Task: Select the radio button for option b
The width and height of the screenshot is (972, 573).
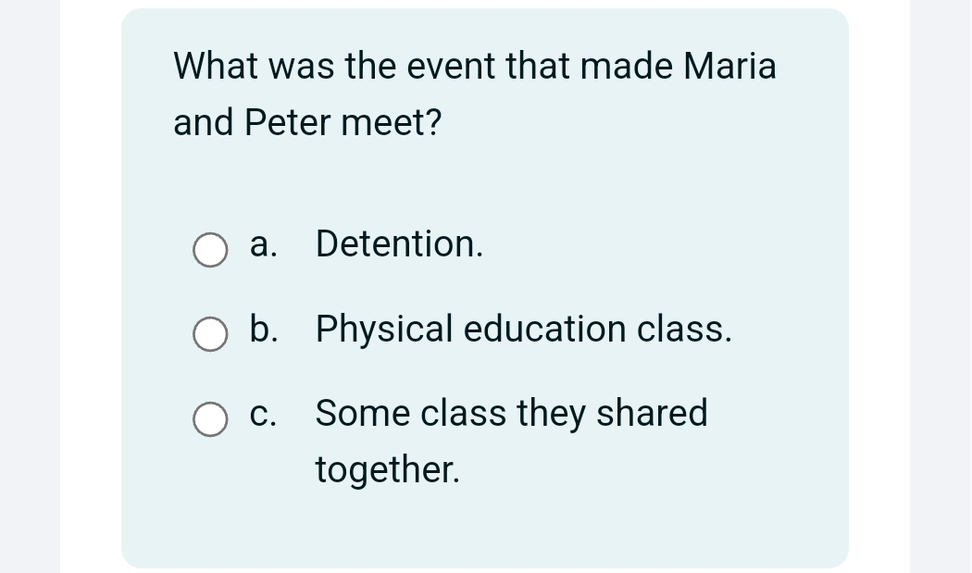Action: coord(210,335)
